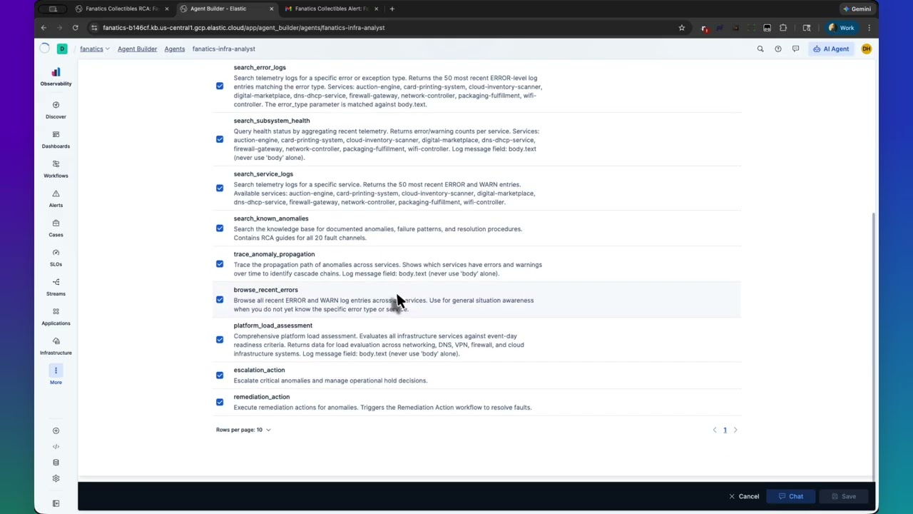913x514 pixels.
Task: Switch to Fanatics Collectibles Alert Gmail tab
Action: coord(331,9)
